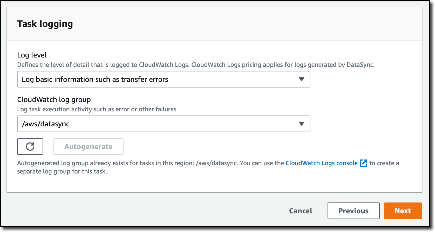Click the Log level field label
This screenshot has width=435, height=232.
tap(32, 55)
